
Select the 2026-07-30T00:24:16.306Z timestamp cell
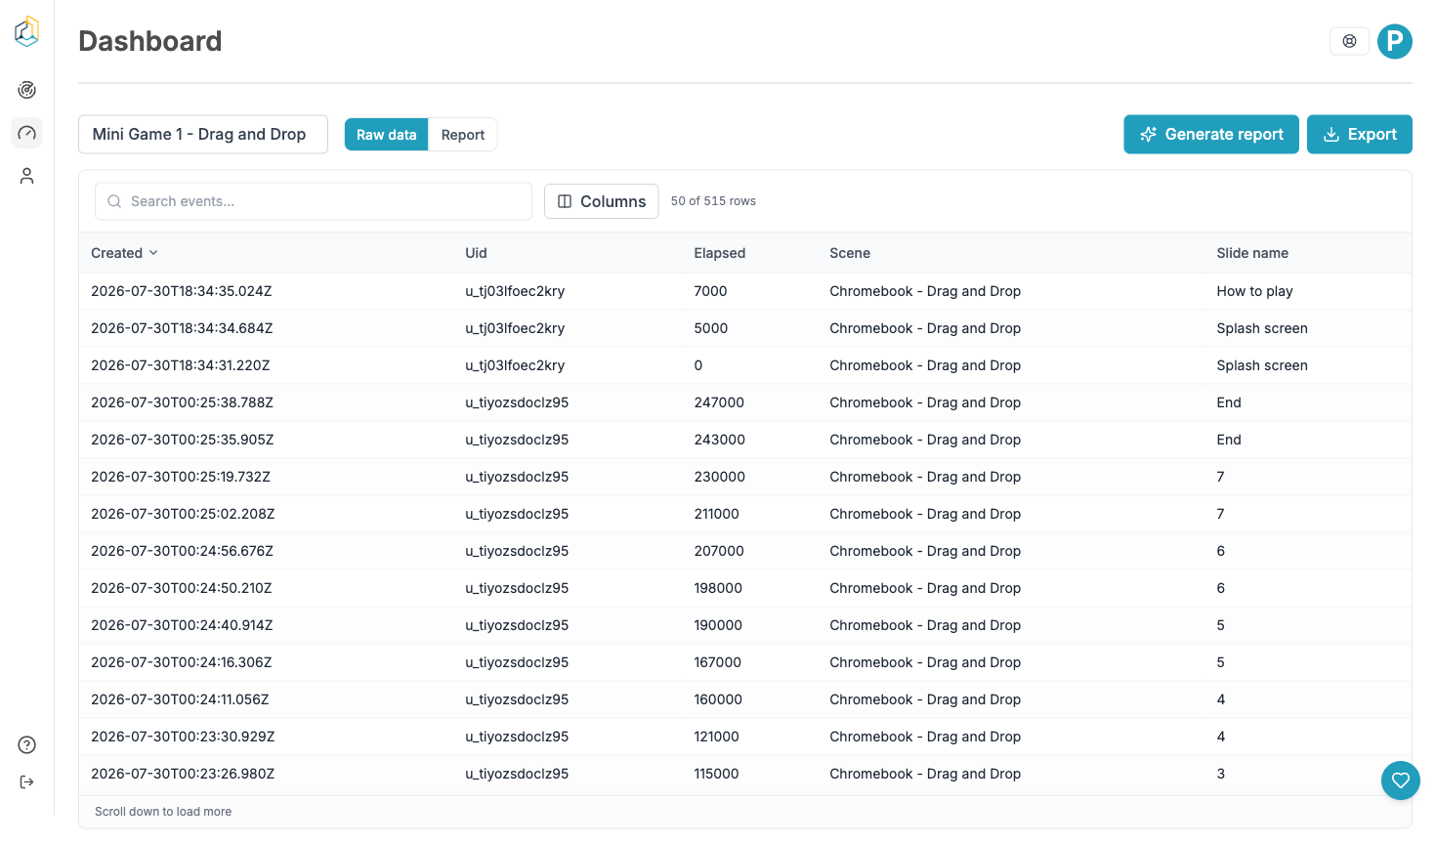point(182,662)
